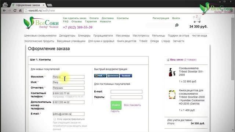Open the 'Доставка' menu link
This screenshot has height=132, width=235.
tap(108, 18)
